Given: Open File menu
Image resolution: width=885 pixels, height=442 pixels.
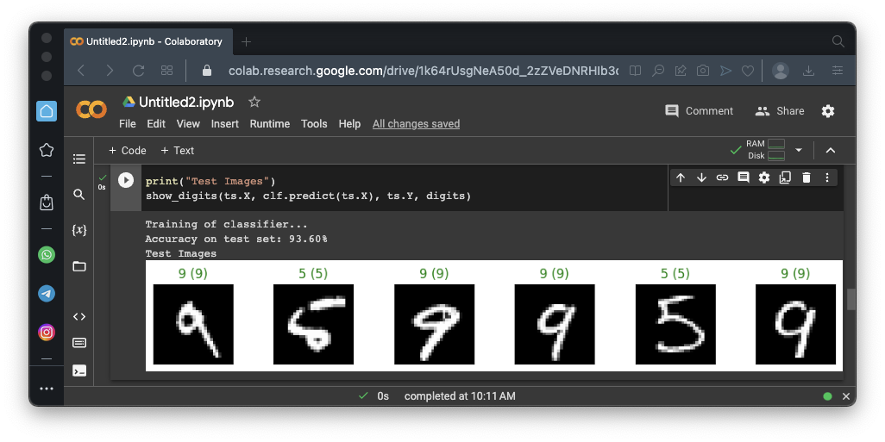Looking at the screenshot, I should (128, 123).
